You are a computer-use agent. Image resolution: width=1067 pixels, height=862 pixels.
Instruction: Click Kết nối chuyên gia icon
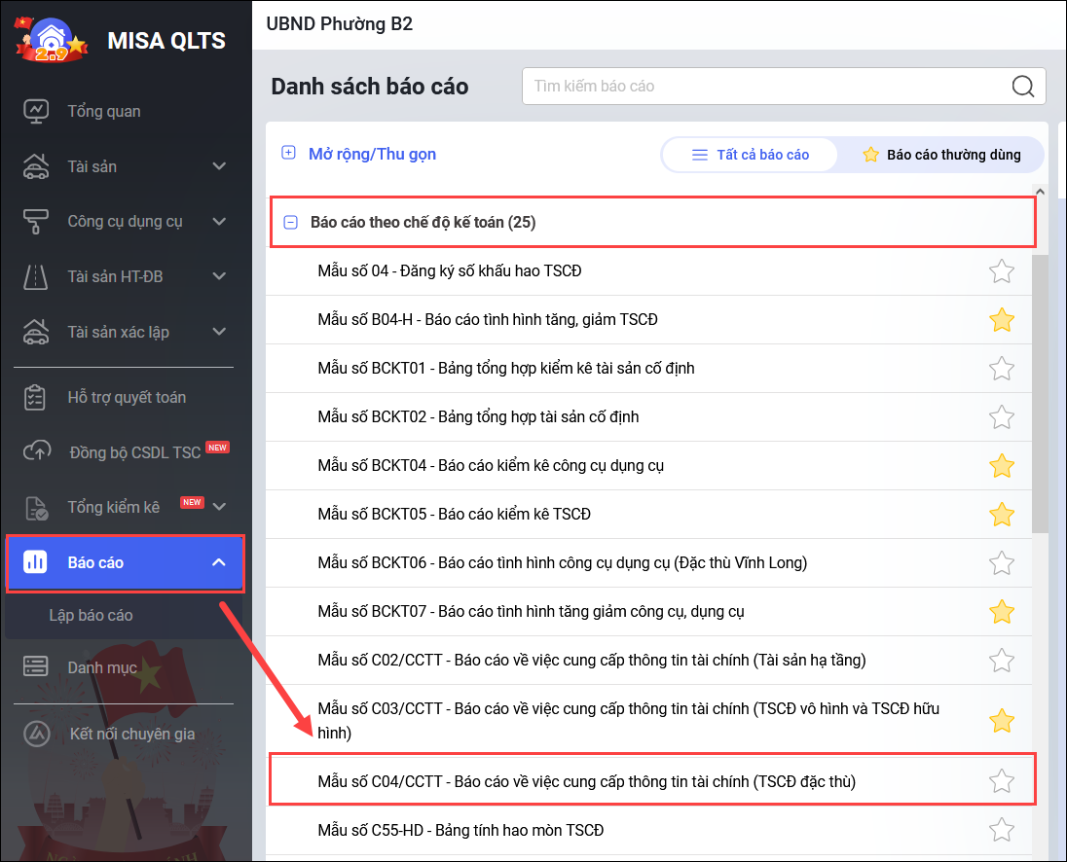pyautogui.click(x=37, y=734)
